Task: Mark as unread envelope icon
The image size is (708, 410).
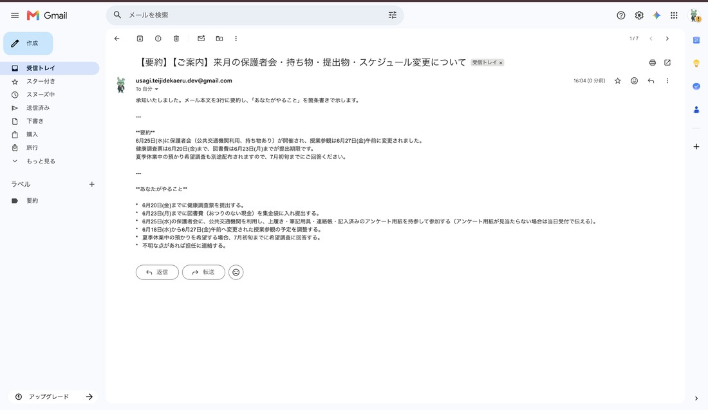Action: point(201,39)
